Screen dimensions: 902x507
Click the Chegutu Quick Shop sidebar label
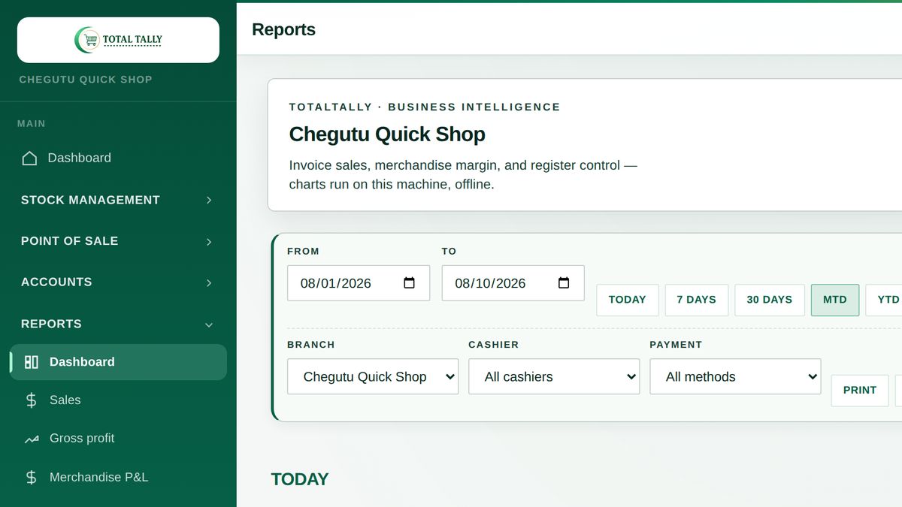(86, 80)
